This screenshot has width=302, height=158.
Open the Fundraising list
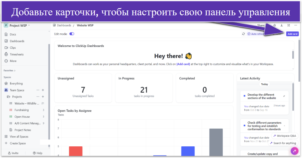pyautogui.click(x=22, y=110)
